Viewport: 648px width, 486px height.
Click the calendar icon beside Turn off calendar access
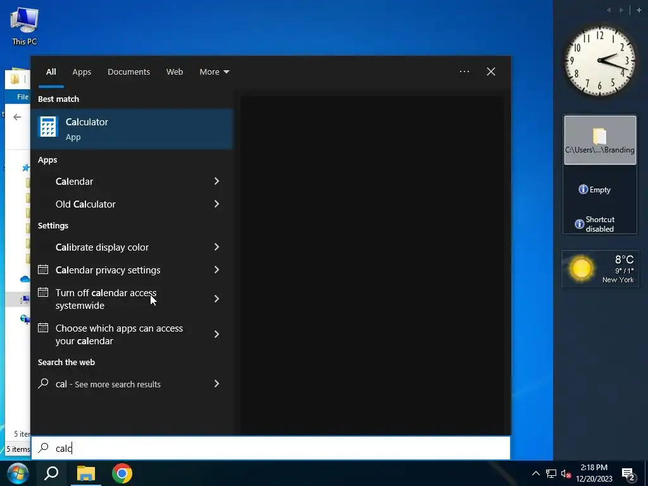pyautogui.click(x=43, y=292)
